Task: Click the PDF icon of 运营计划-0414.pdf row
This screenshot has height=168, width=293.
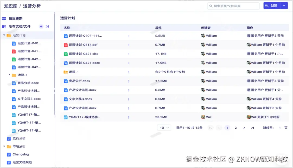Action: (66, 45)
